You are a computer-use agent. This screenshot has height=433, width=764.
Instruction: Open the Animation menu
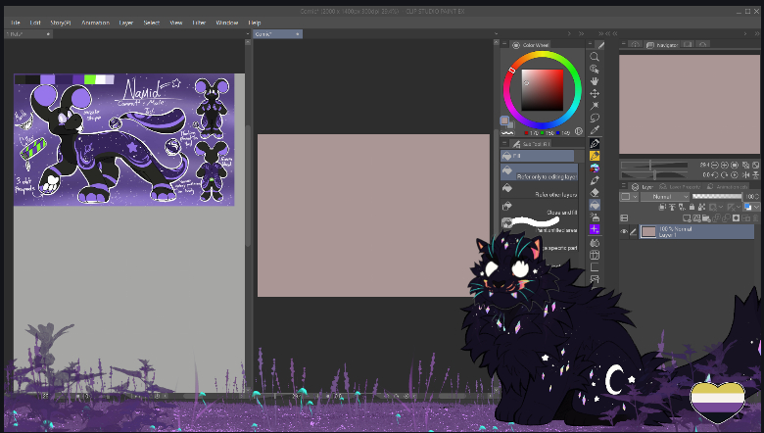(x=95, y=22)
